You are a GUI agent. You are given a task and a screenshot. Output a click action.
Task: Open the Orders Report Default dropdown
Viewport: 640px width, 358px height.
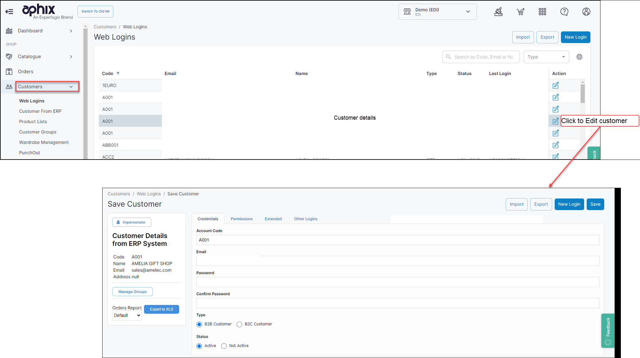[127, 315]
